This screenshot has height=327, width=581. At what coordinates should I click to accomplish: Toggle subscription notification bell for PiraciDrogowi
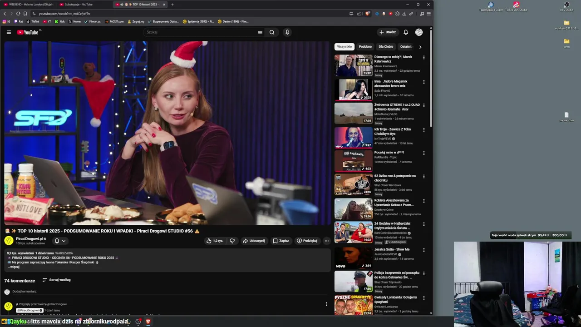60,241
